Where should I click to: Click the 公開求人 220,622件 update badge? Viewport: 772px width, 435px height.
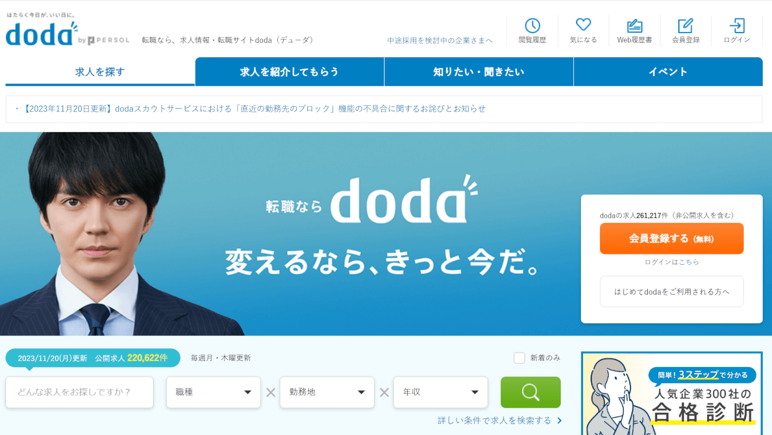93,358
